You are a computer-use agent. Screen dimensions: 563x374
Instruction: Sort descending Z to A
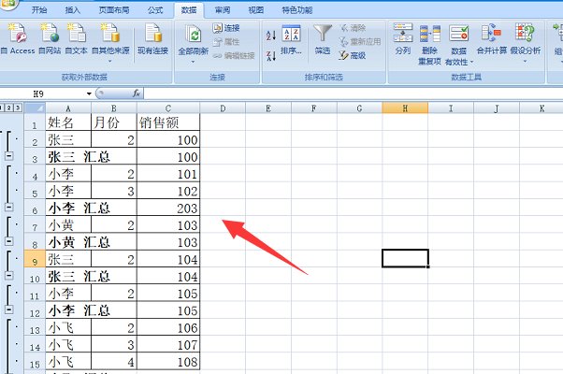click(x=271, y=56)
